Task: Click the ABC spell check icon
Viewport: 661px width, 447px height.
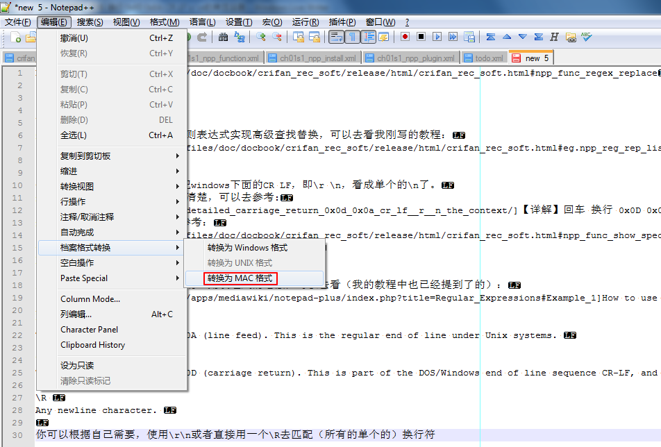Action: (x=587, y=37)
